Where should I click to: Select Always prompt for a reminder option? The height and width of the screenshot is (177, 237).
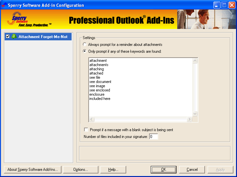click(x=85, y=44)
